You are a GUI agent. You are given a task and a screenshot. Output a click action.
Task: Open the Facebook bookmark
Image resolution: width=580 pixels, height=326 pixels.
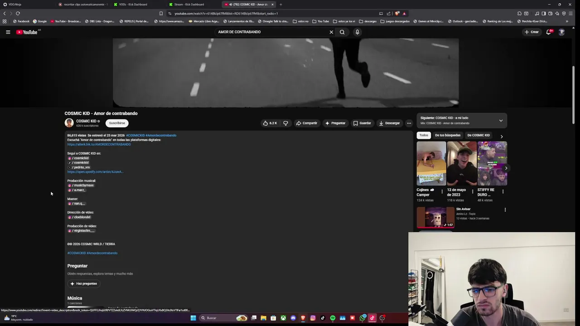tap(21, 21)
